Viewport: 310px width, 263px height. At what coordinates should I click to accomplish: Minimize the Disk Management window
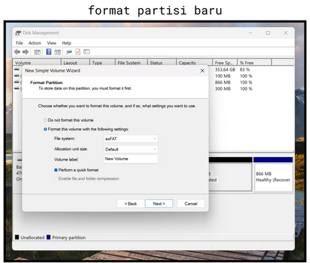tap(250, 33)
